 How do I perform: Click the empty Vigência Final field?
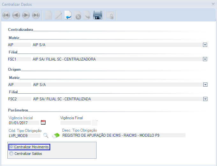(x=76, y=123)
